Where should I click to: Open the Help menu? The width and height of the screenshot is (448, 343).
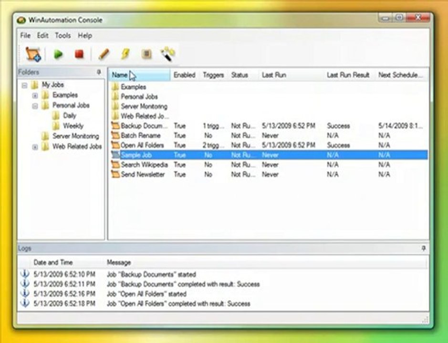[85, 36]
